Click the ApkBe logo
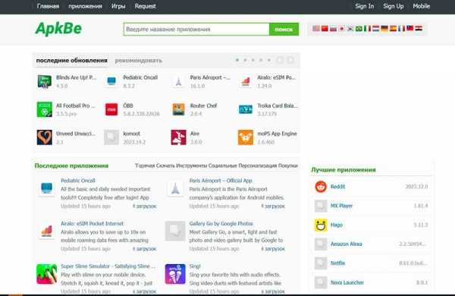 58,29
